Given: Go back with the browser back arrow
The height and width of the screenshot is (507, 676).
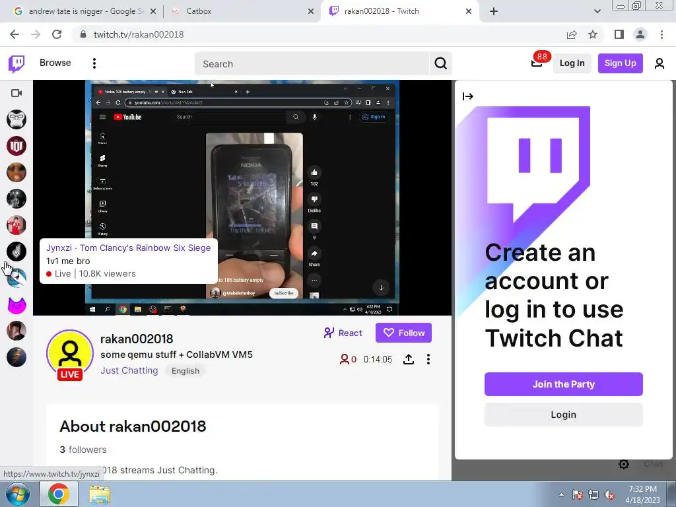Looking at the screenshot, I should click(x=15, y=34).
